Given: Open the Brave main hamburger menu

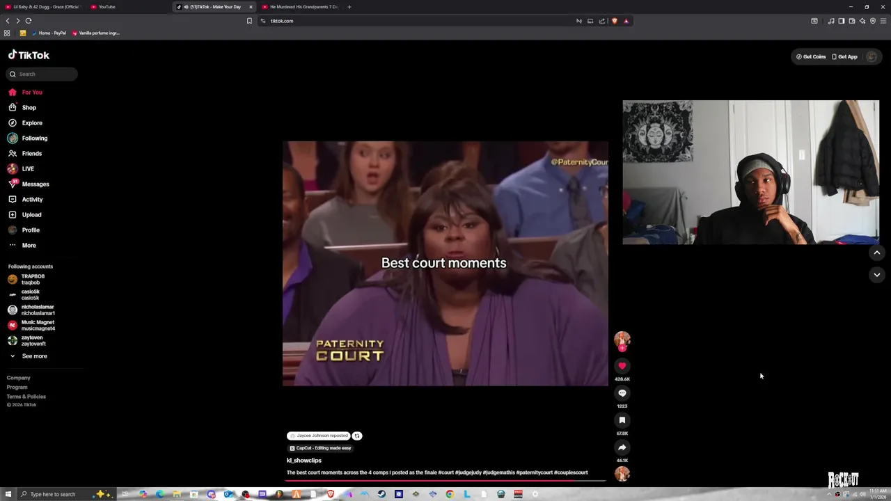Looking at the screenshot, I should point(883,21).
